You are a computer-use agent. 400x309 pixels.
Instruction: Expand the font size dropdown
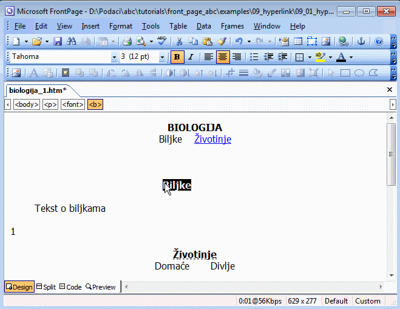coord(162,57)
